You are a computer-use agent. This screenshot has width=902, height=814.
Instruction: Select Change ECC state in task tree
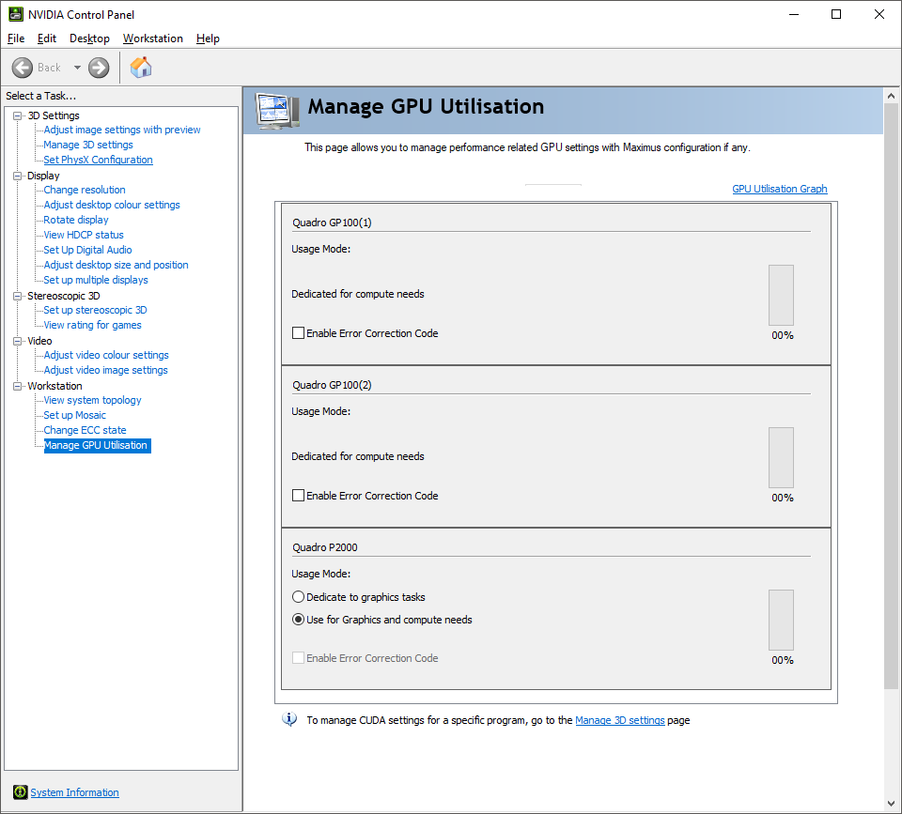click(85, 430)
